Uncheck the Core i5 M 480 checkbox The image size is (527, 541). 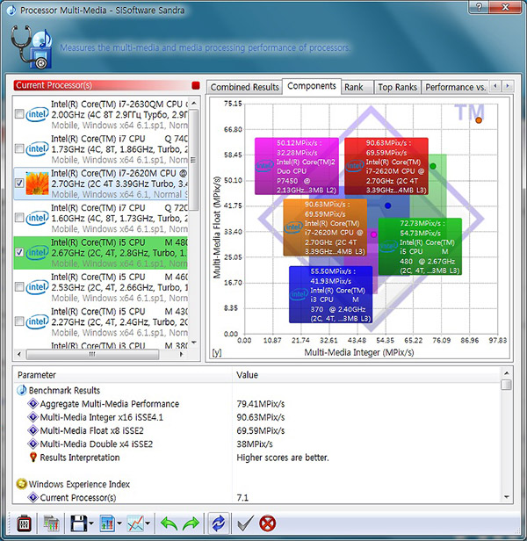point(19,252)
